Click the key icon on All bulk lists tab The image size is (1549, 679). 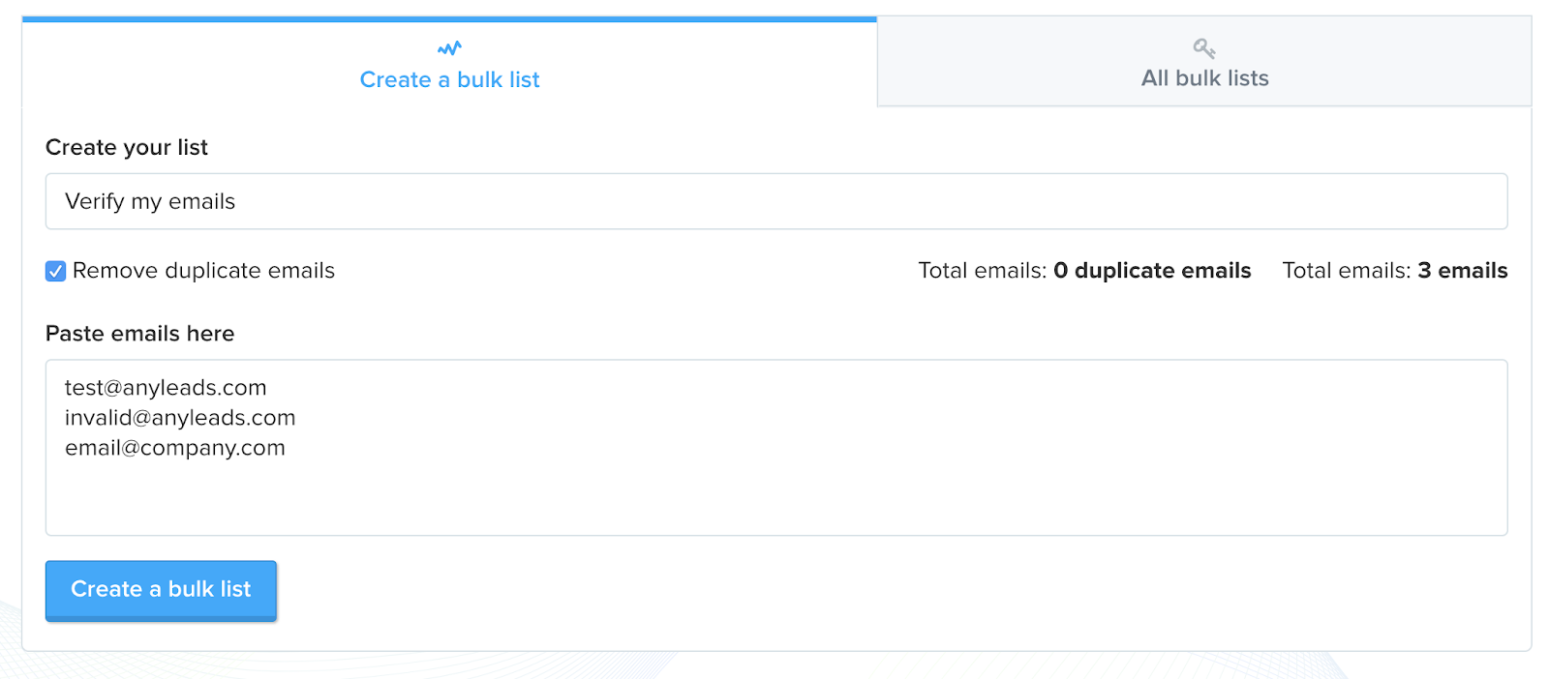[1204, 48]
